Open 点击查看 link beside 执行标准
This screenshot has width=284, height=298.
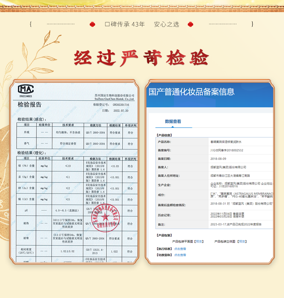(x=180, y=249)
